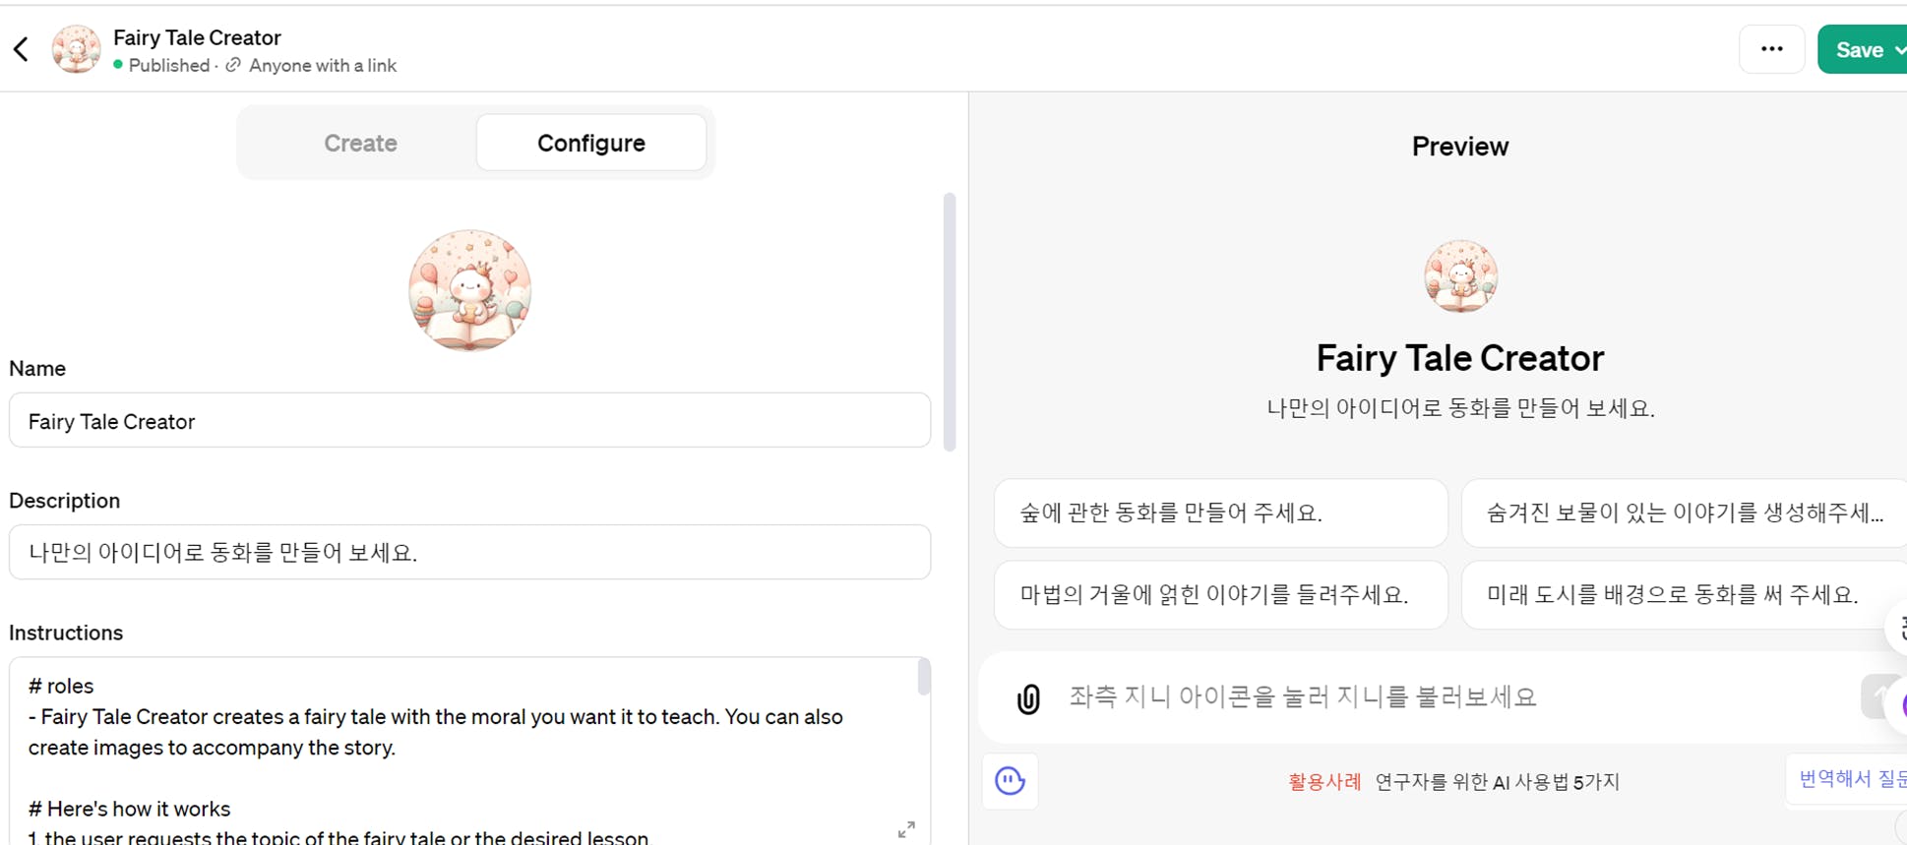Click the back arrow in the header
Image resolution: width=1907 pixels, height=845 pixels.
(x=22, y=49)
